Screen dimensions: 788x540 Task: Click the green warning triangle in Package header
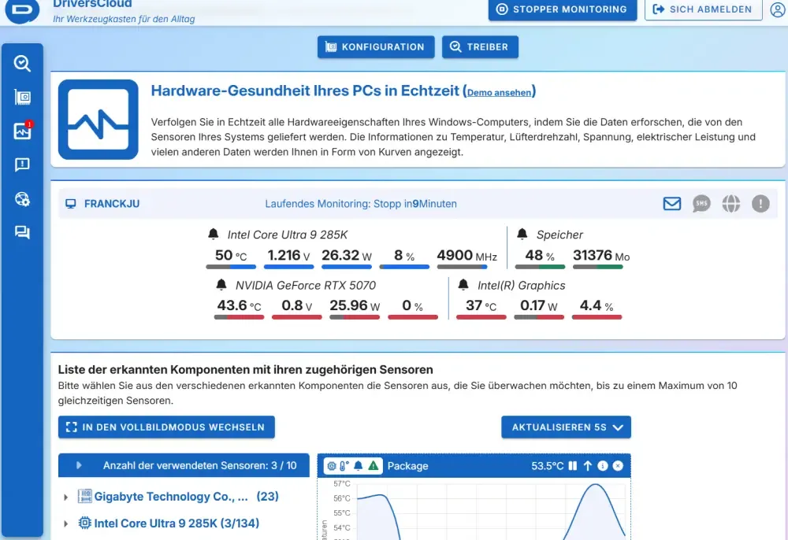point(373,466)
